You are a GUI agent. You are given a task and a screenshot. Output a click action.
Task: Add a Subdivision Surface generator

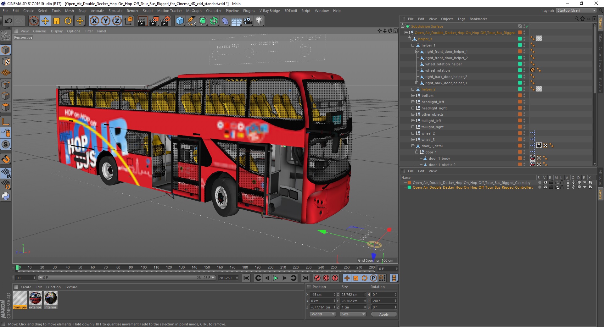(203, 21)
